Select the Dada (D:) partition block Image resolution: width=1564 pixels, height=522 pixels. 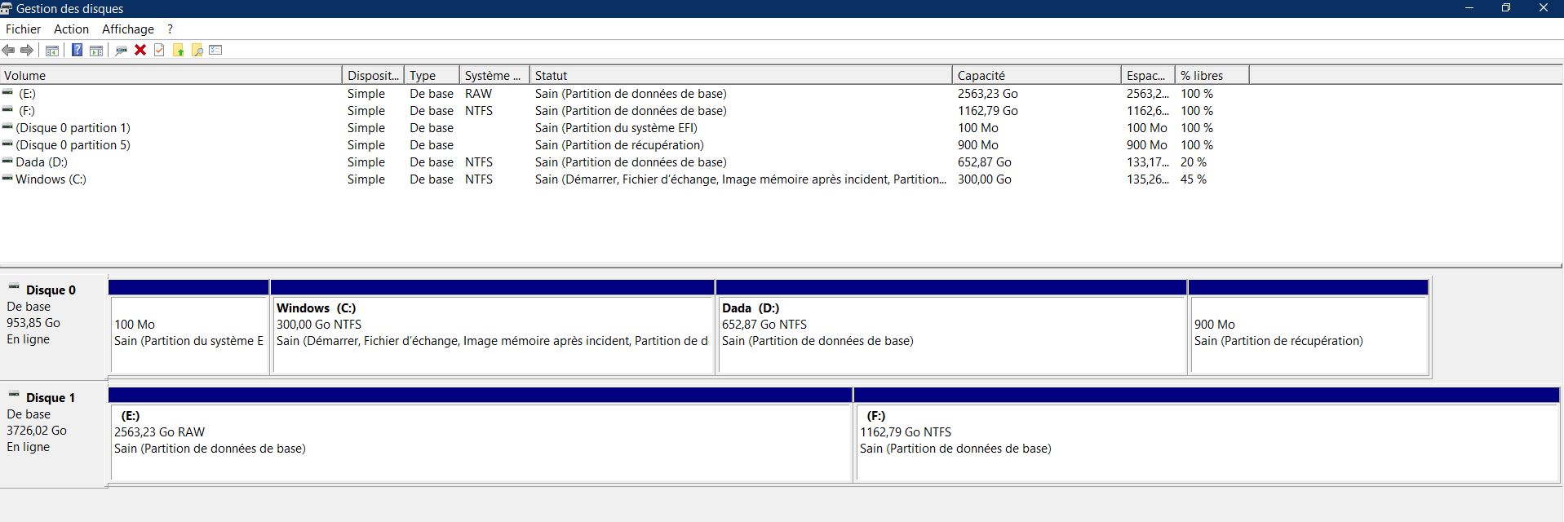click(951, 328)
